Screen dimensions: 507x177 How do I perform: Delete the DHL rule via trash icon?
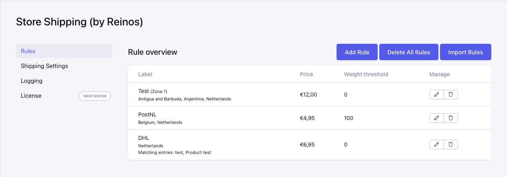pyautogui.click(x=451, y=145)
